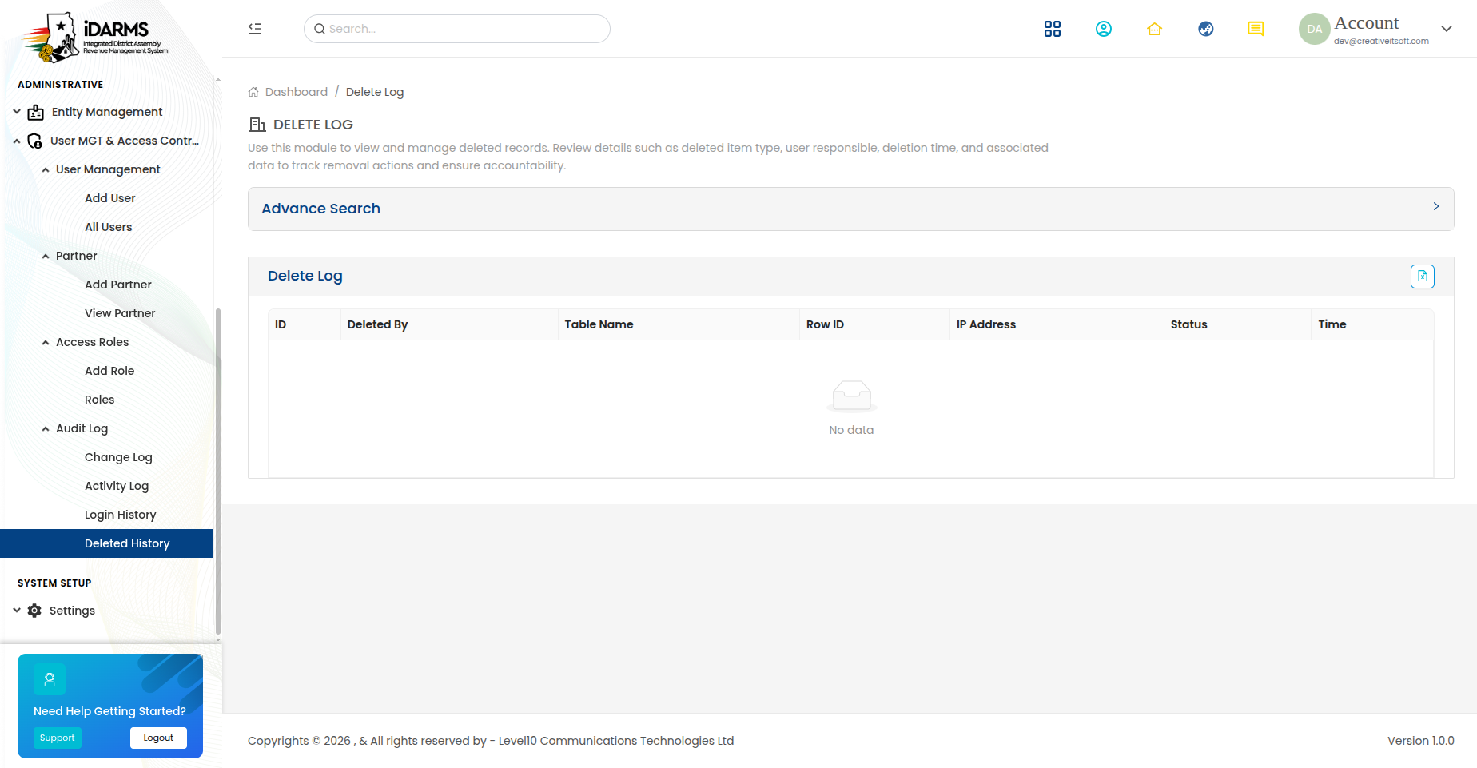
Task: Collapse the Partner submenu
Action: pos(46,257)
